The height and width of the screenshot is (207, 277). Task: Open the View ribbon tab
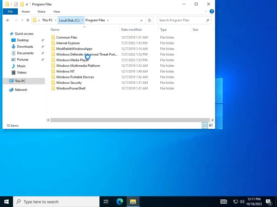click(57, 12)
